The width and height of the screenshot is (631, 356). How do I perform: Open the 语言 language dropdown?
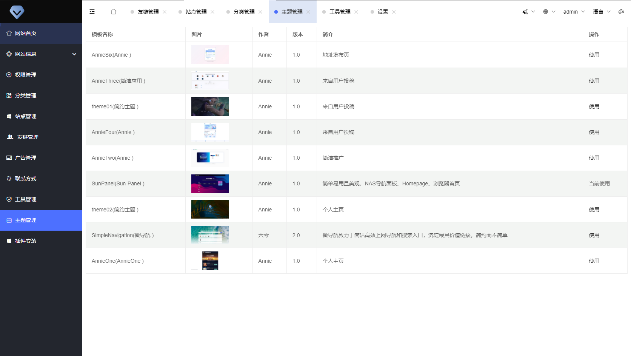[602, 12]
